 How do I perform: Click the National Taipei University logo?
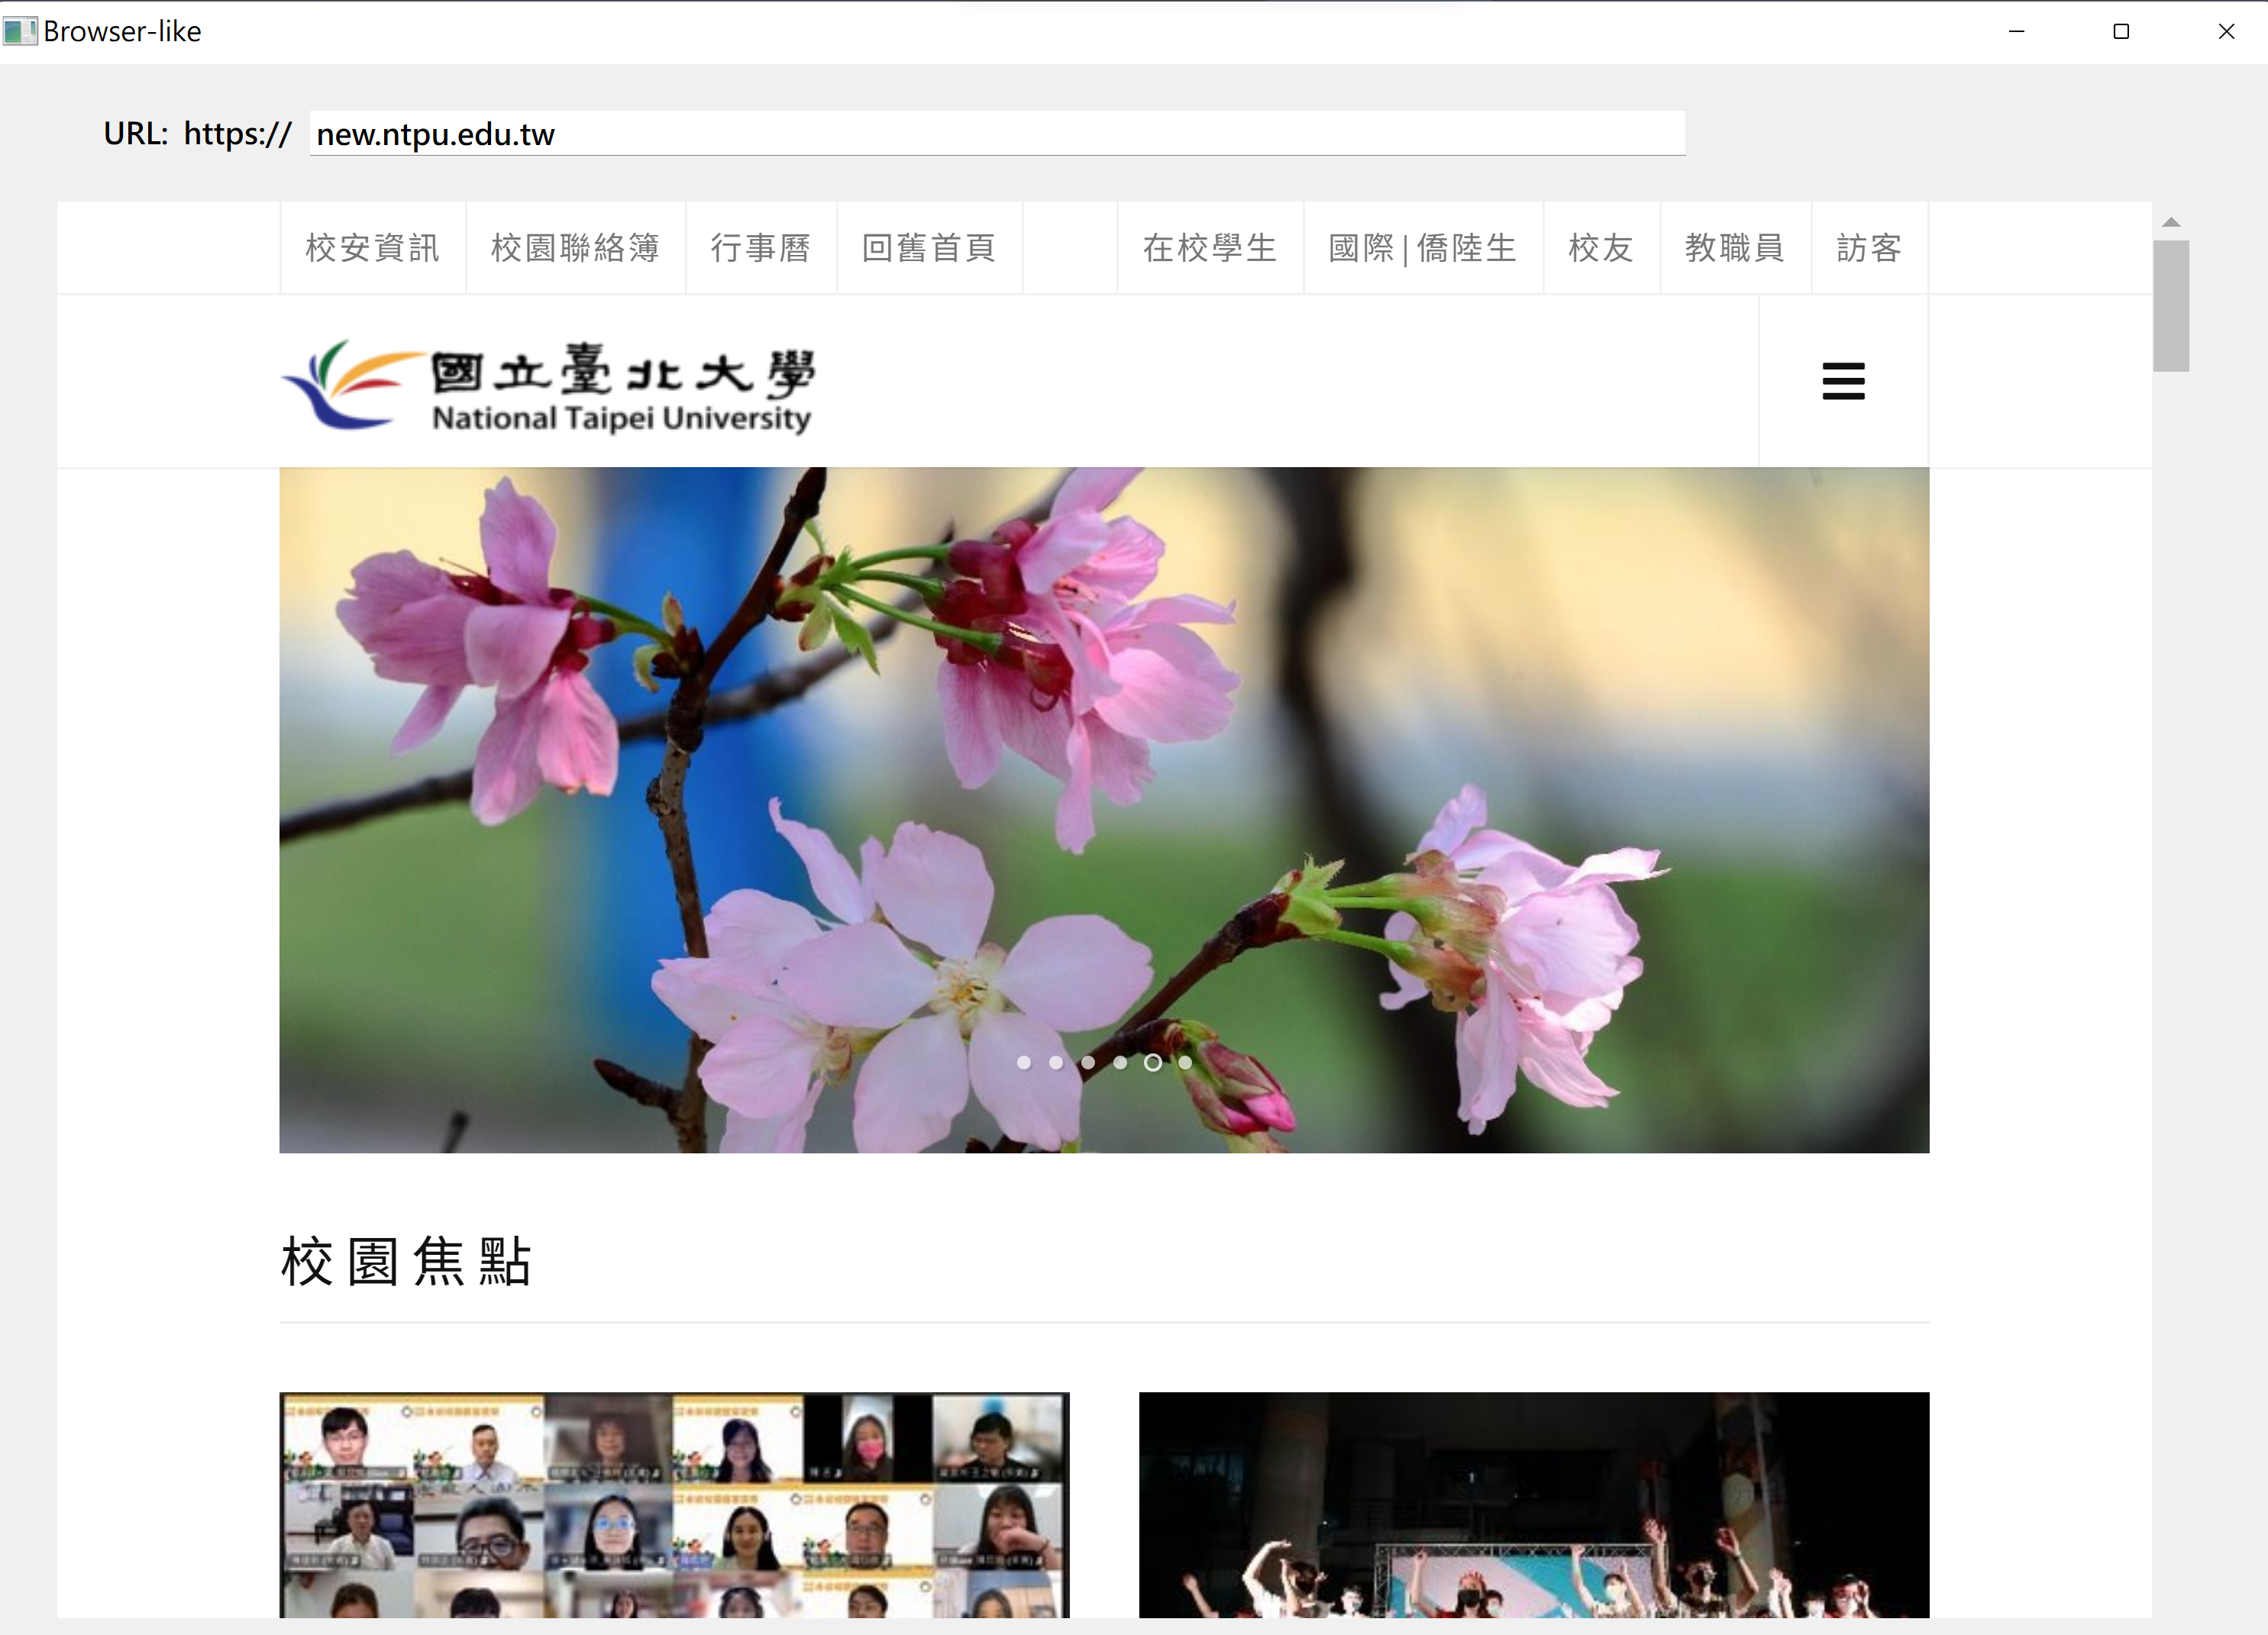(547, 385)
